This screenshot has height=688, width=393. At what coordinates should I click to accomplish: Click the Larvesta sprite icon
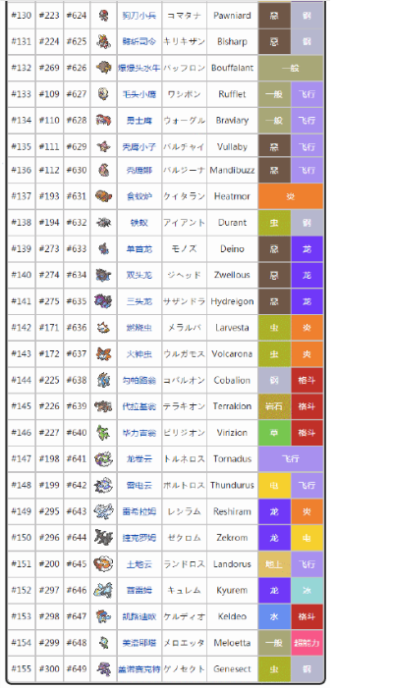103,328
